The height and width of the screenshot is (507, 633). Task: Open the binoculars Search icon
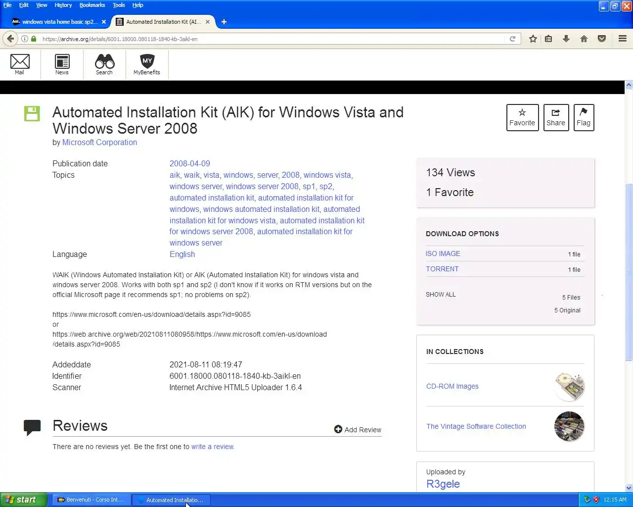point(104,64)
